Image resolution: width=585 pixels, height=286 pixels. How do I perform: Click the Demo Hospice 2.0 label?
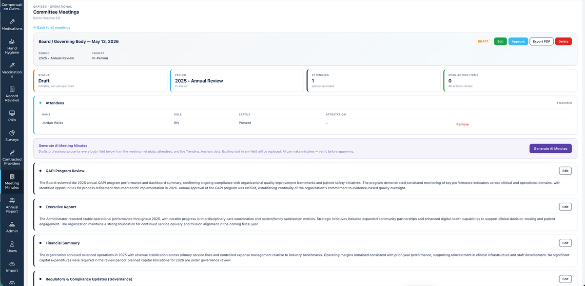coord(47,18)
